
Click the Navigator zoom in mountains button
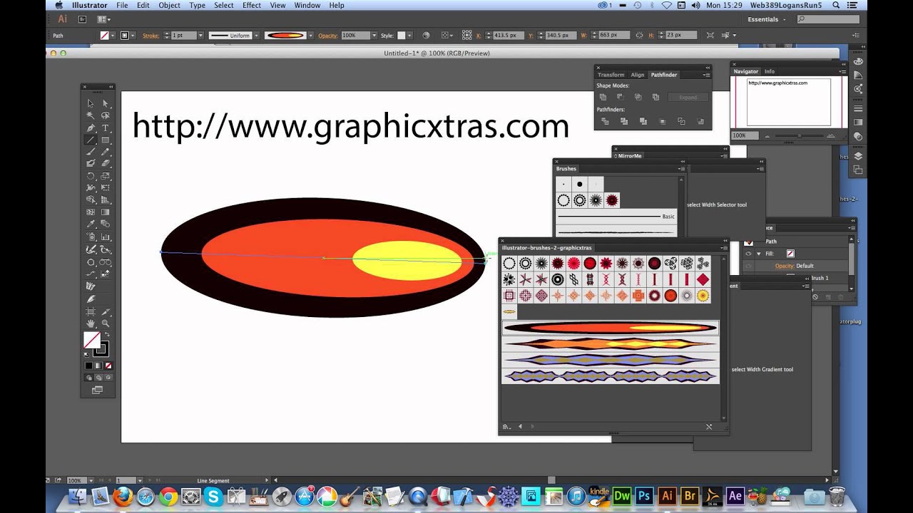click(831, 135)
